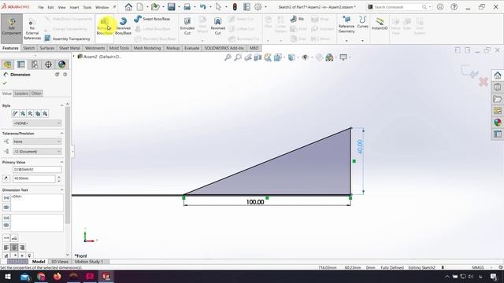
Task: Toggle left-justify dimension text
Action: click(6, 248)
